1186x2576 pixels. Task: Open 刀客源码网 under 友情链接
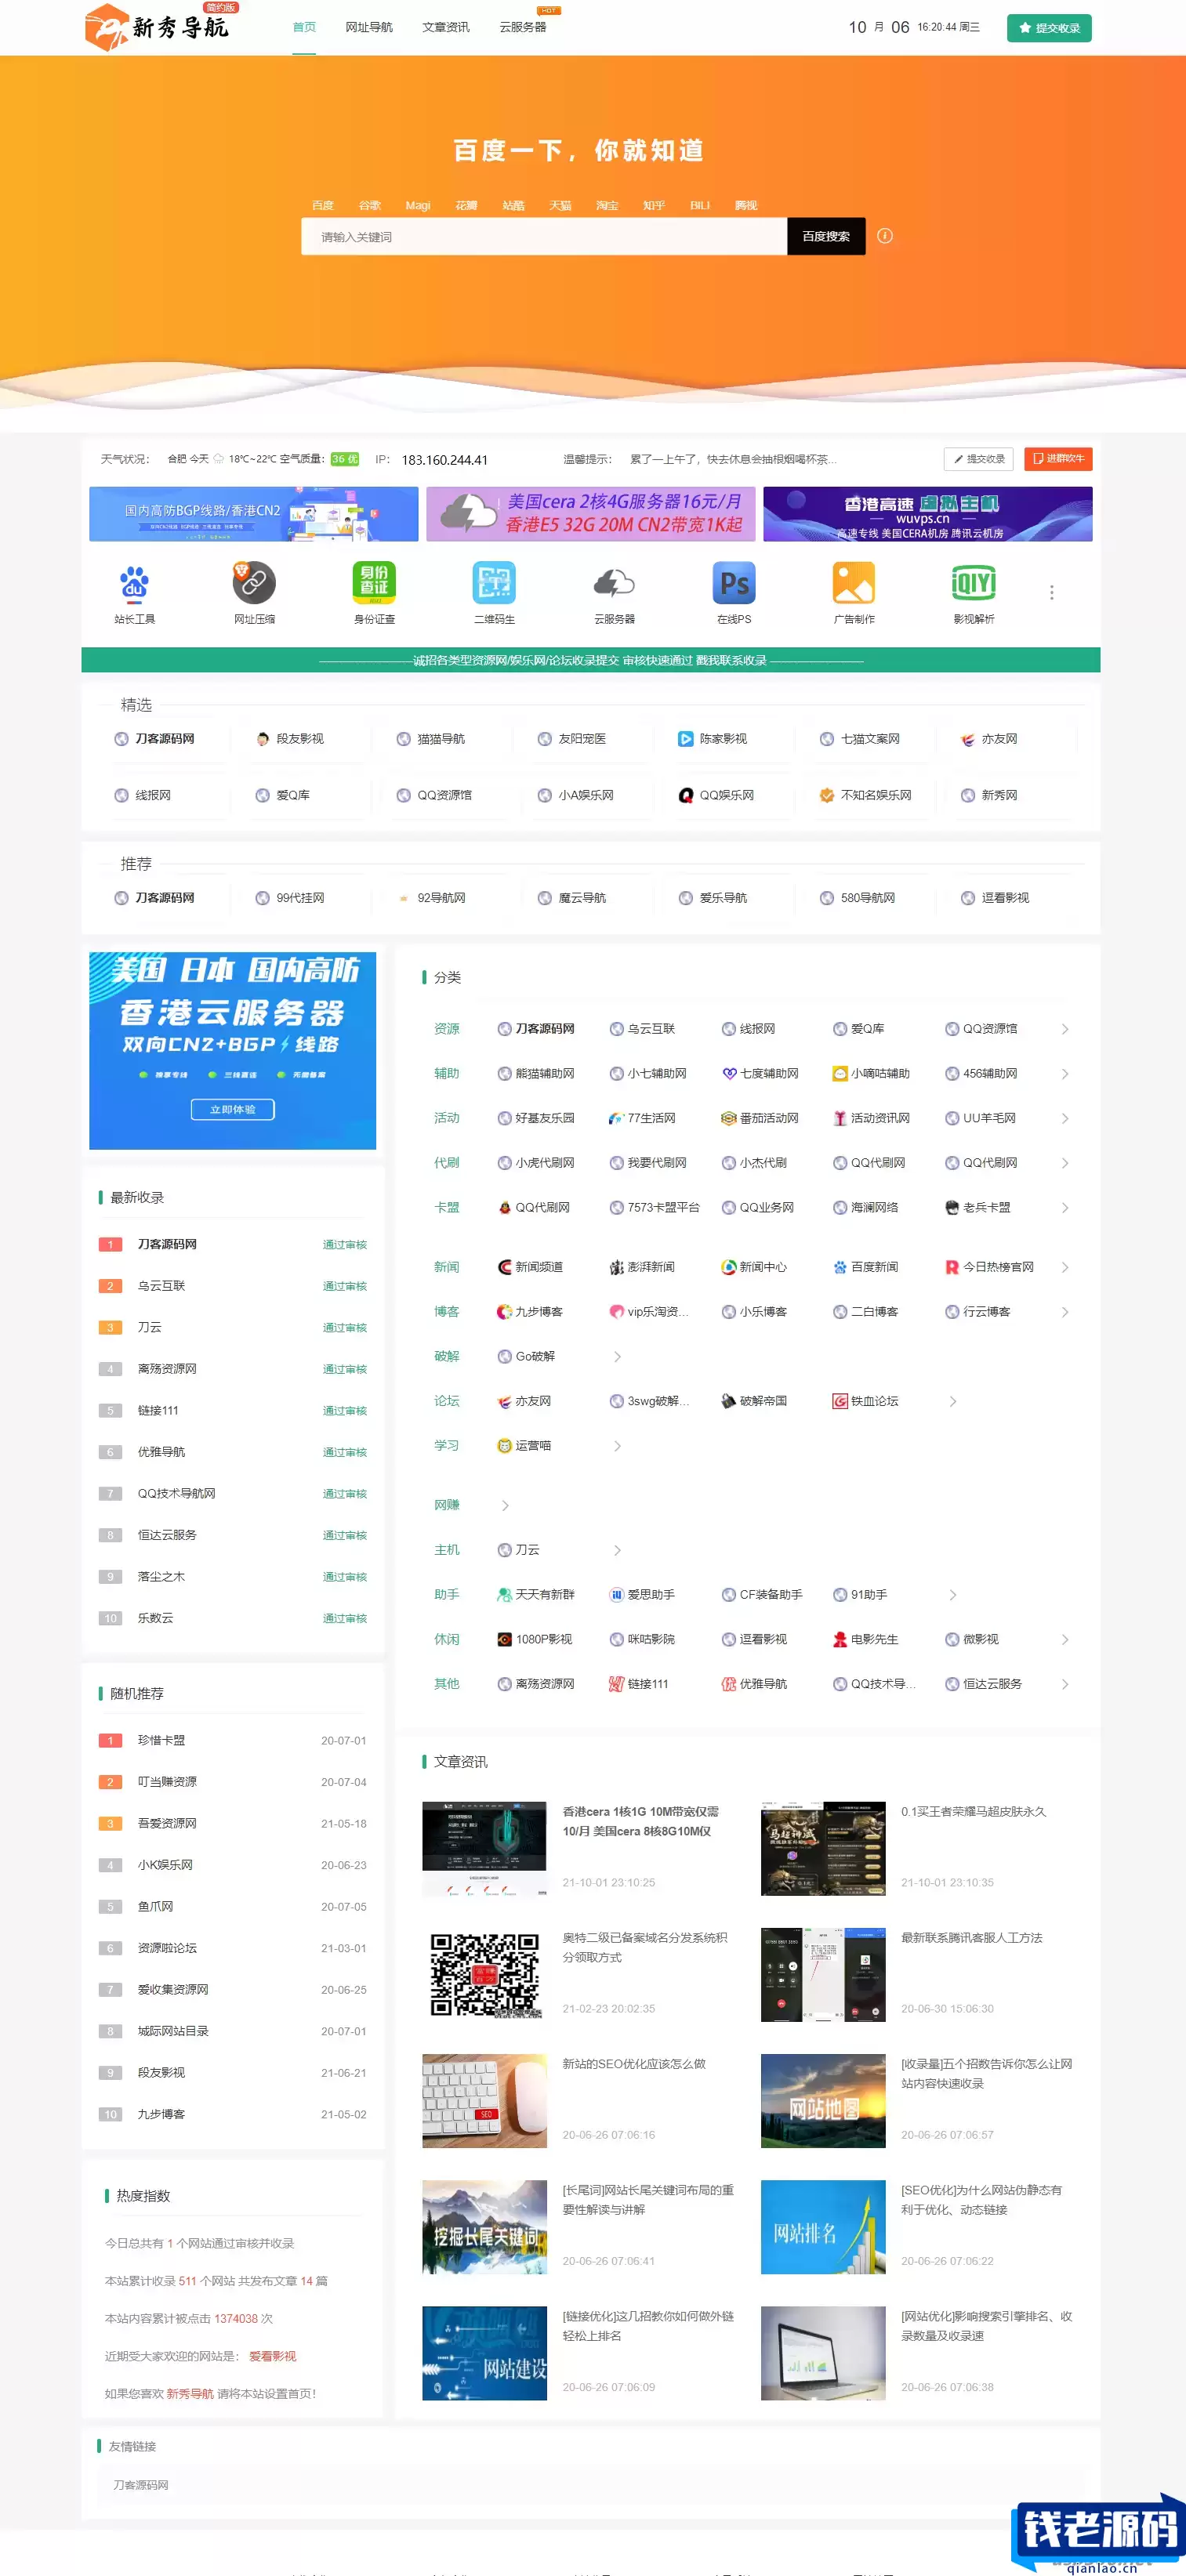141,2485
